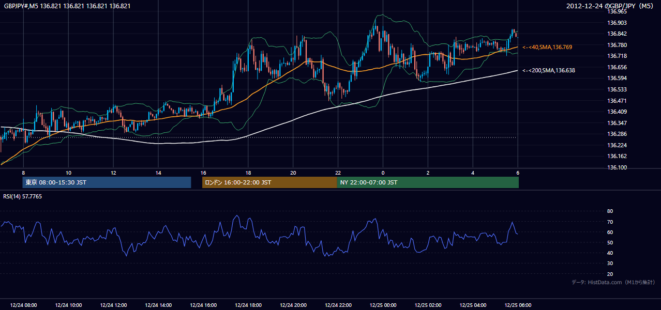Click price axis value 136.224
The height and width of the screenshot is (310, 661).
(617, 145)
